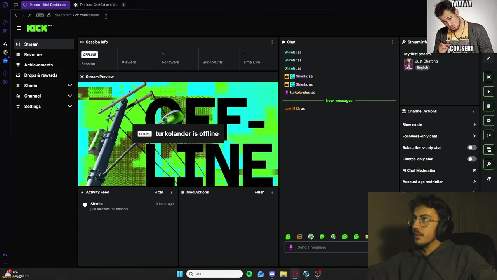
Task: Click the Just Chatting category thumbnail
Action: [408, 65]
